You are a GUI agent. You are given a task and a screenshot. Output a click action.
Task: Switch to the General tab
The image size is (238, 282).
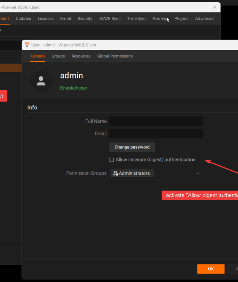[38, 56]
